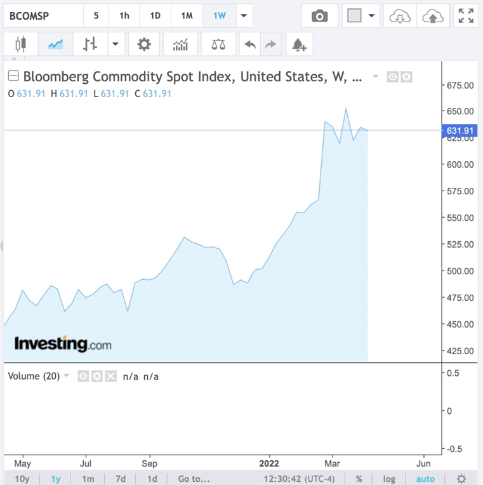This screenshot has width=483, height=485.
Task: Switch to the area chart style
Action: [55, 44]
